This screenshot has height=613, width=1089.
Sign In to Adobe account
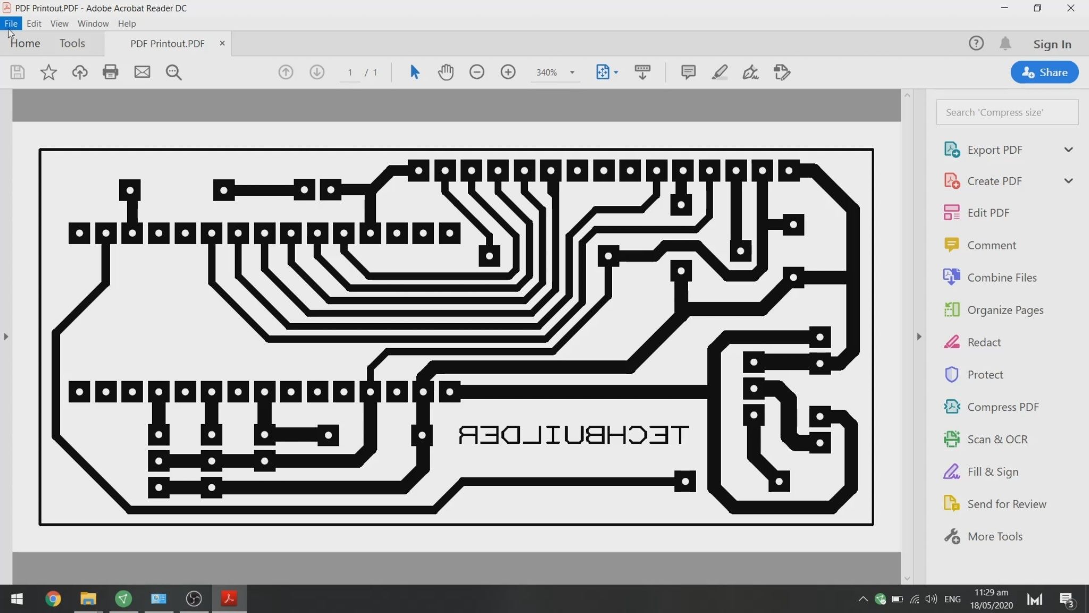pyautogui.click(x=1051, y=44)
